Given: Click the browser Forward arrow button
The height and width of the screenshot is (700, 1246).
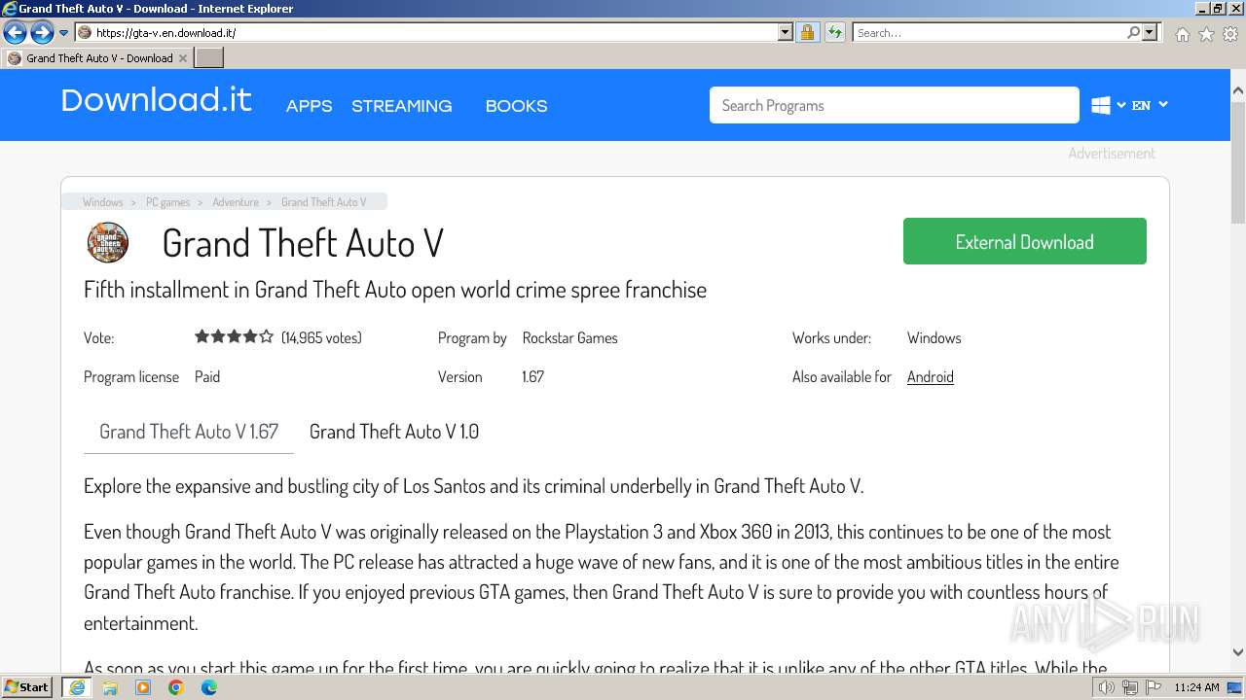Looking at the screenshot, I should click(42, 32).
